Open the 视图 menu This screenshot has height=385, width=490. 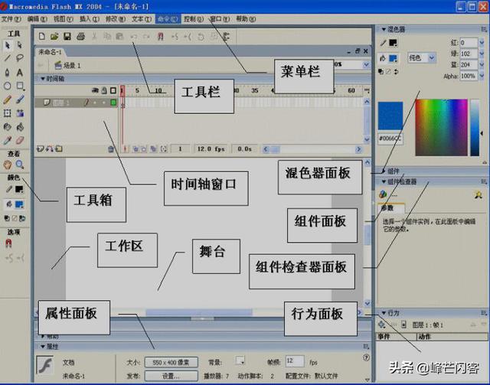[64, 19]
